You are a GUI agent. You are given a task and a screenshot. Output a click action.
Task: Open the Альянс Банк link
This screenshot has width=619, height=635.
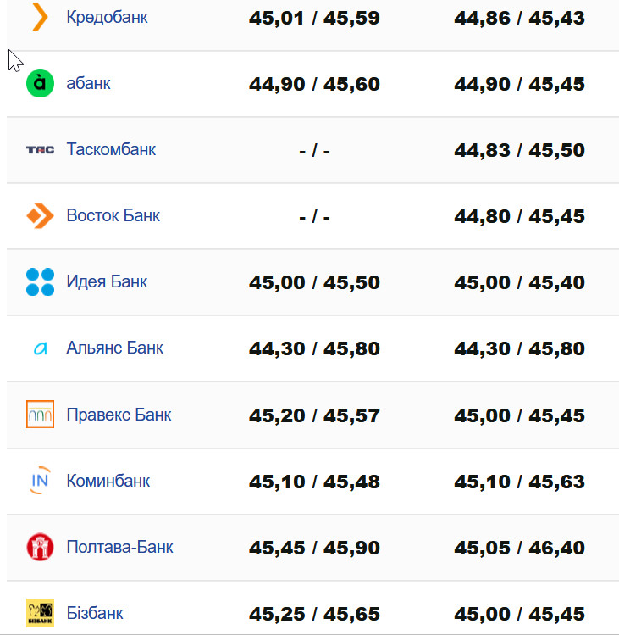click(114, 348)
